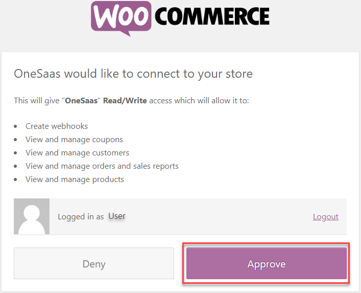The image size is (361, 293).
Task: Click the bullet beside View and manage customers
Action: pos(15,153)
